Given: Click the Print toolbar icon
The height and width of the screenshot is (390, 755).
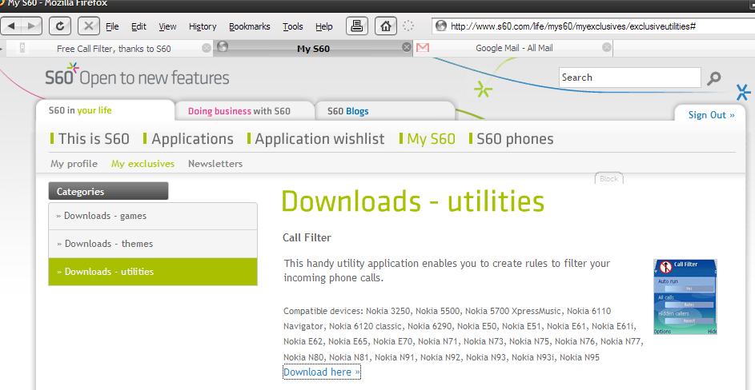Looking at the screenshot, I should point(358,26).
